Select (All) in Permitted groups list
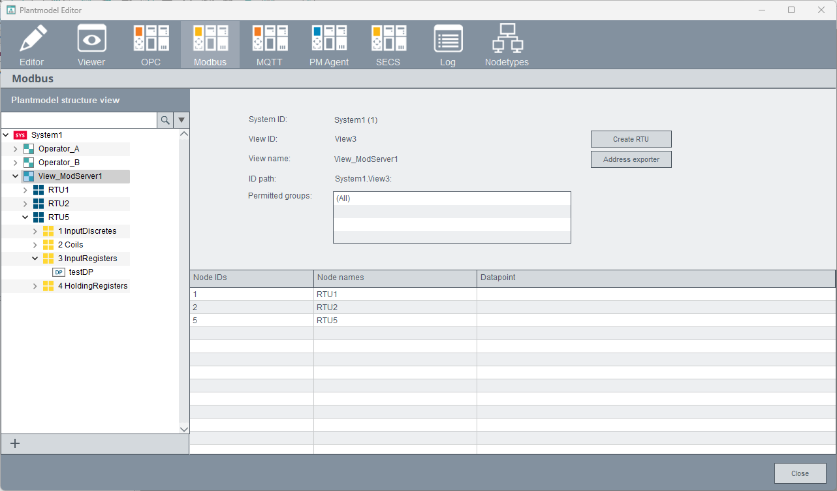Image resolution: width=837 pixels, height=491 pixels. click(452, 198)
